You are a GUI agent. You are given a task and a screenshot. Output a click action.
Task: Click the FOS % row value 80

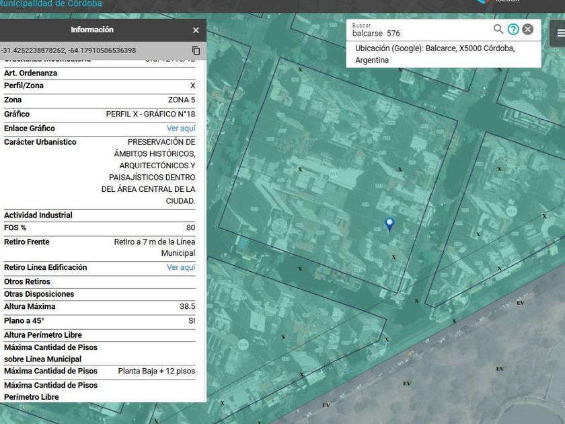(x=190, y=228)
